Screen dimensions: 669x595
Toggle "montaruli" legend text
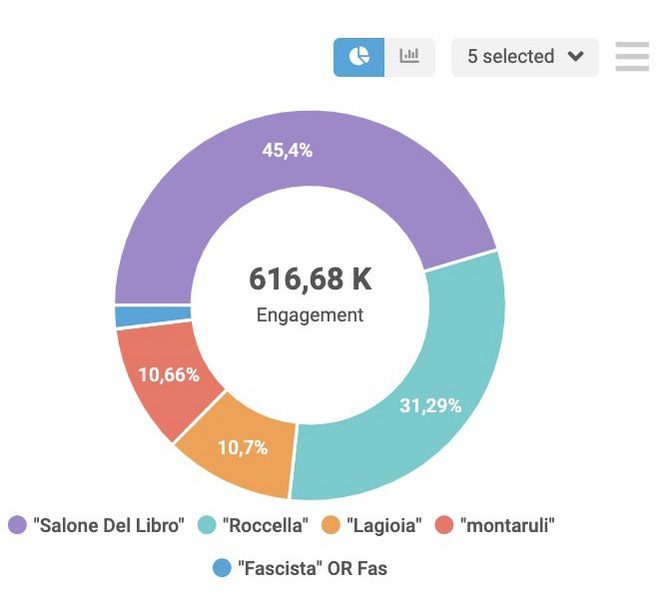click(505, 526)
